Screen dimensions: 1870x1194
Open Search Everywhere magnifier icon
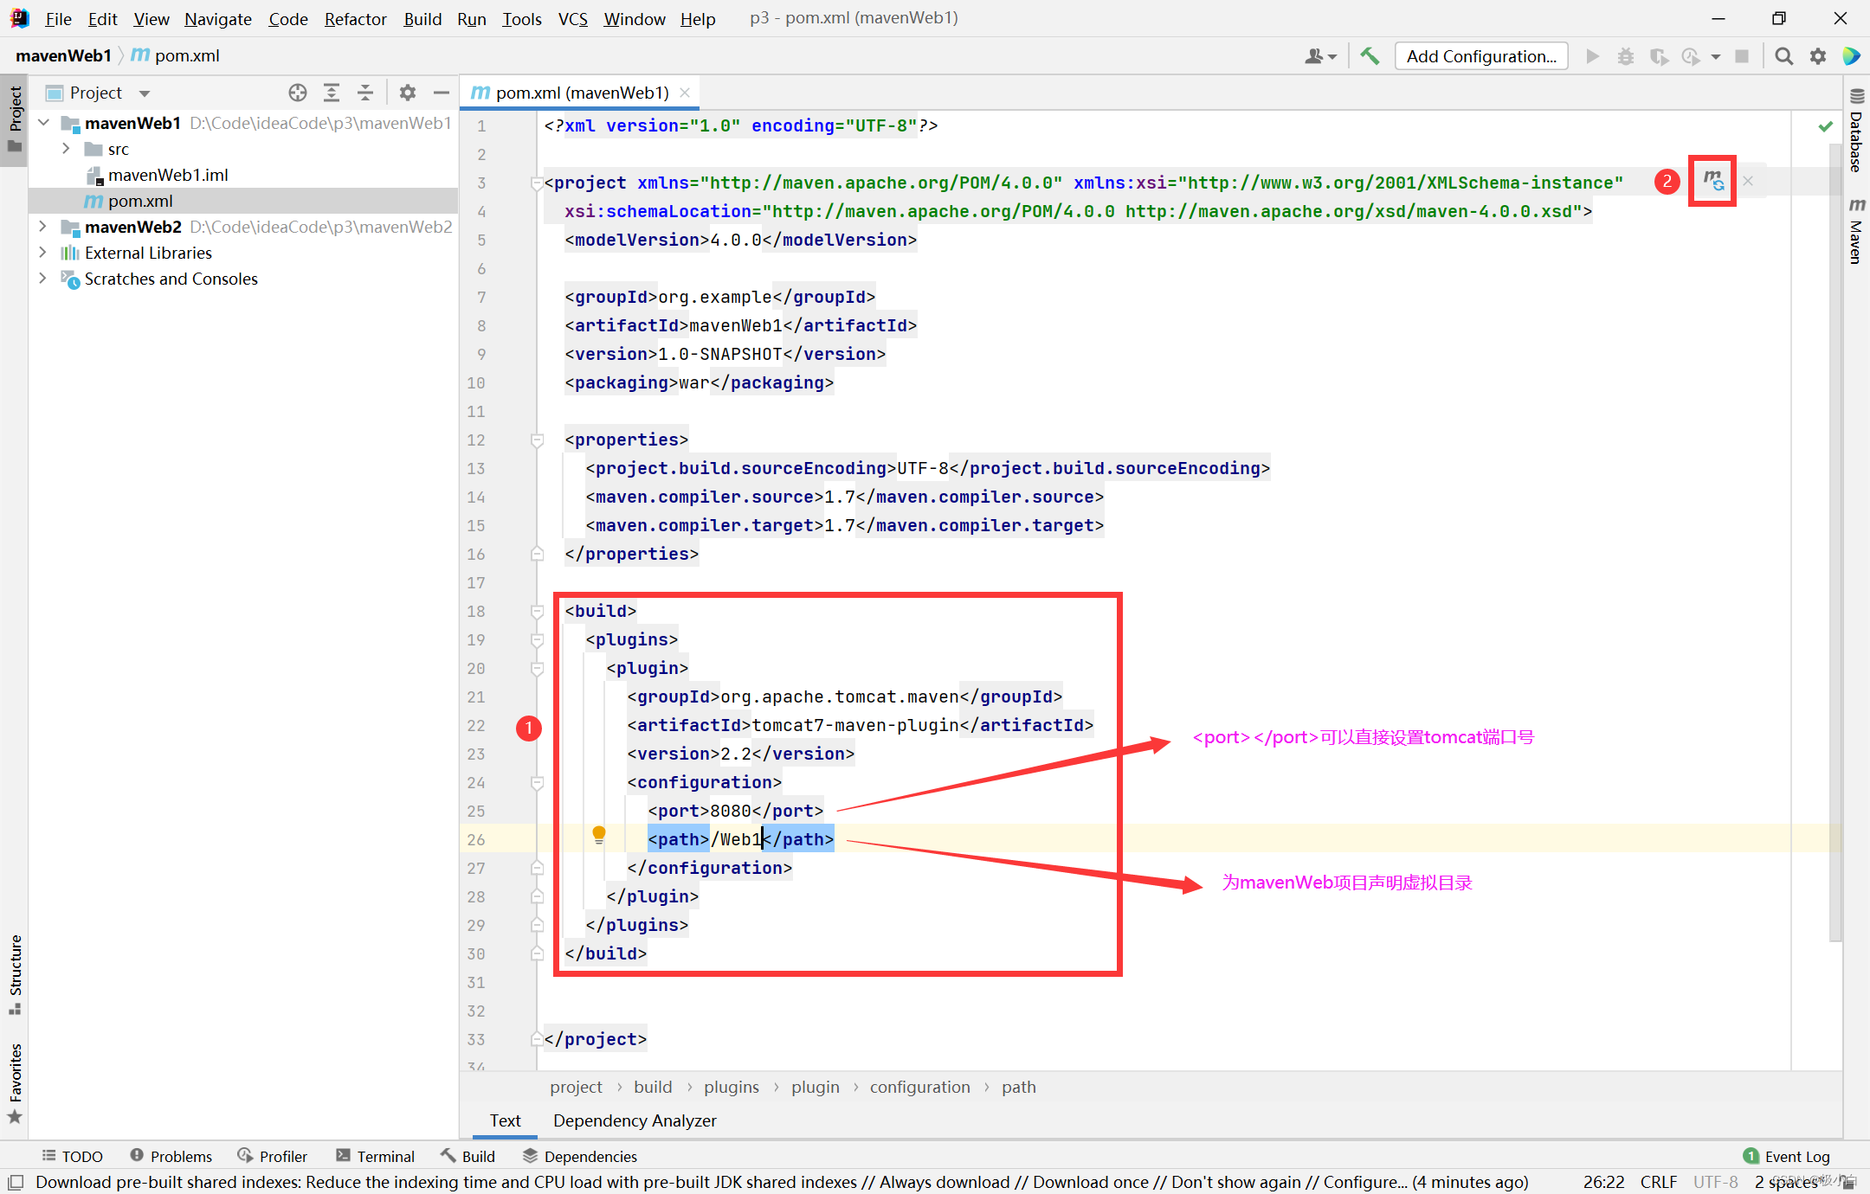tap(1784, 56)
